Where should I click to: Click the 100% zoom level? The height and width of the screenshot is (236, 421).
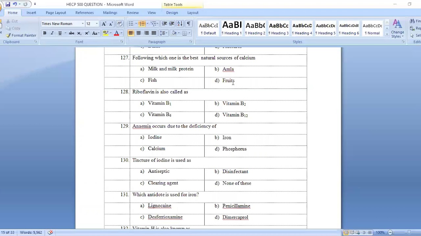coord(380,232)
